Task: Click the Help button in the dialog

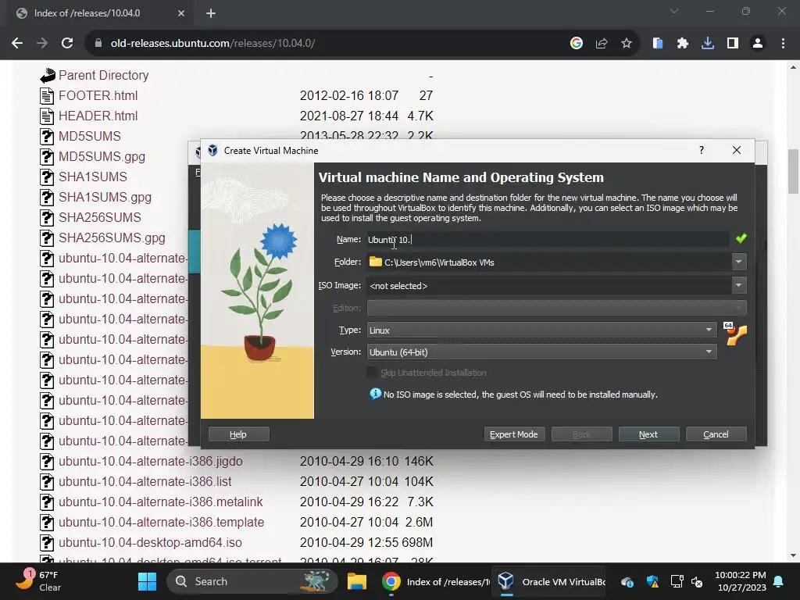Action: coord(238,434)
